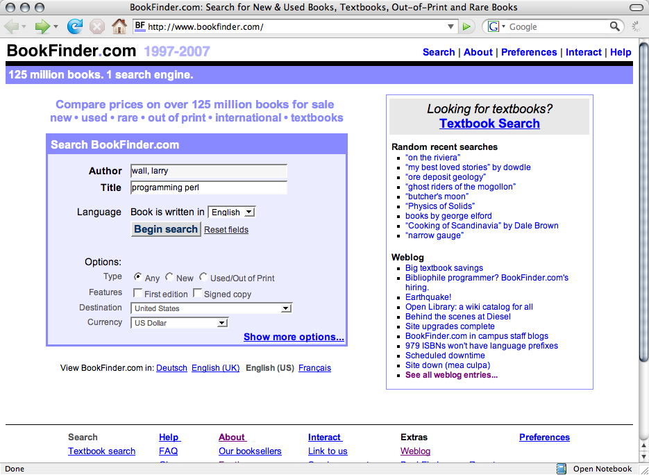Screen dimensions: 649x475
Task: Open Help in the top navigation
Action: click(621, 52)
